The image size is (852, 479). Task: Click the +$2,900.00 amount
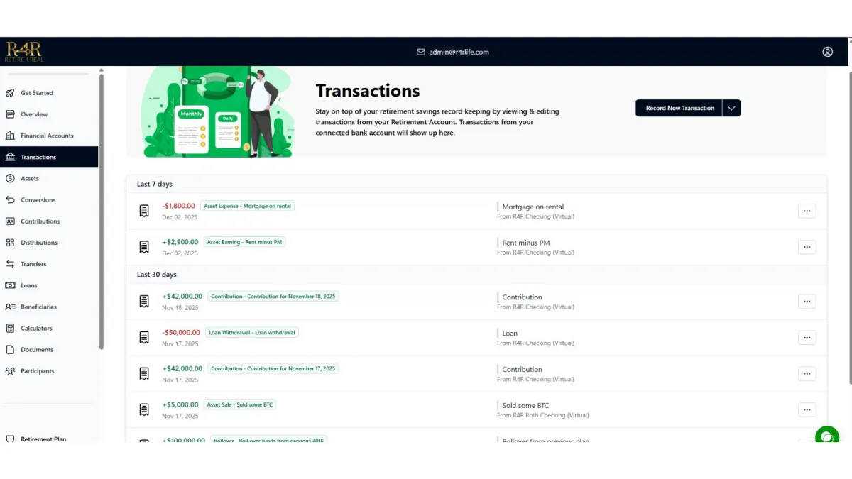click(x=180, y=242)
